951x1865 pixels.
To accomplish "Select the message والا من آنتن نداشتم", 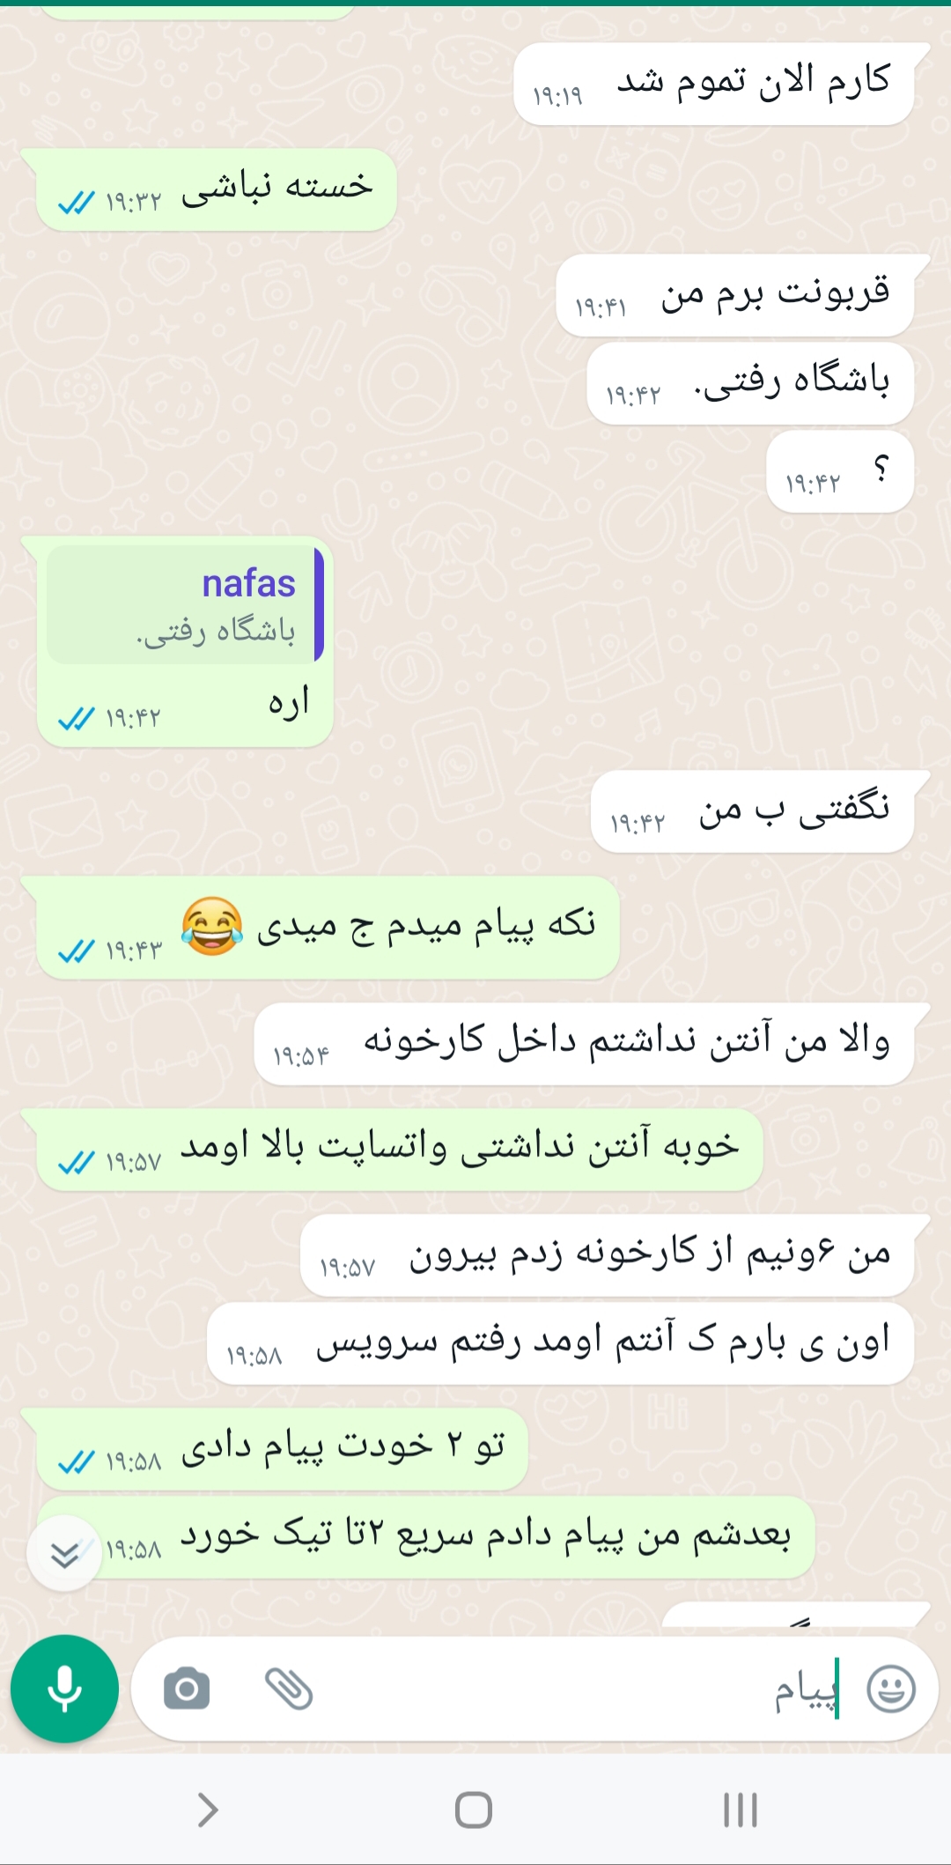I will pyautogui.click(x=585, y=1044).
